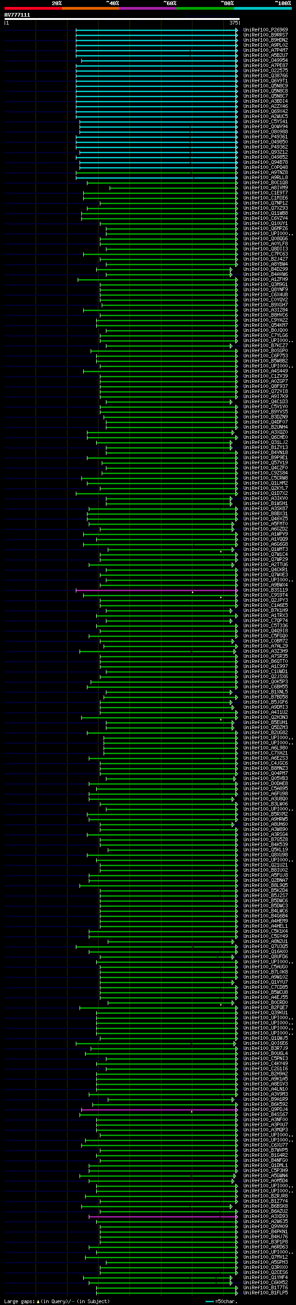Select UniRef100_O22575 label
Screen dimensions: 296x1305
(265, 70)
